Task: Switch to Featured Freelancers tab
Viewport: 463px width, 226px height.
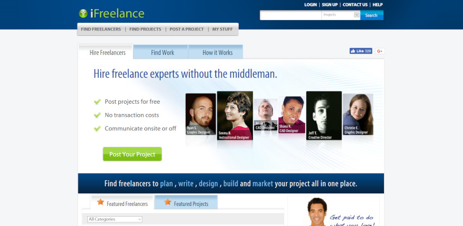Action: coord(122,203)
